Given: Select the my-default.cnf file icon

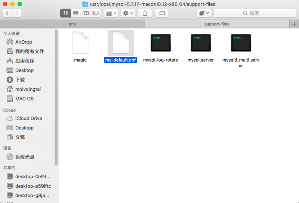Looking at the screenshot, I should click(x=121, y=43).
